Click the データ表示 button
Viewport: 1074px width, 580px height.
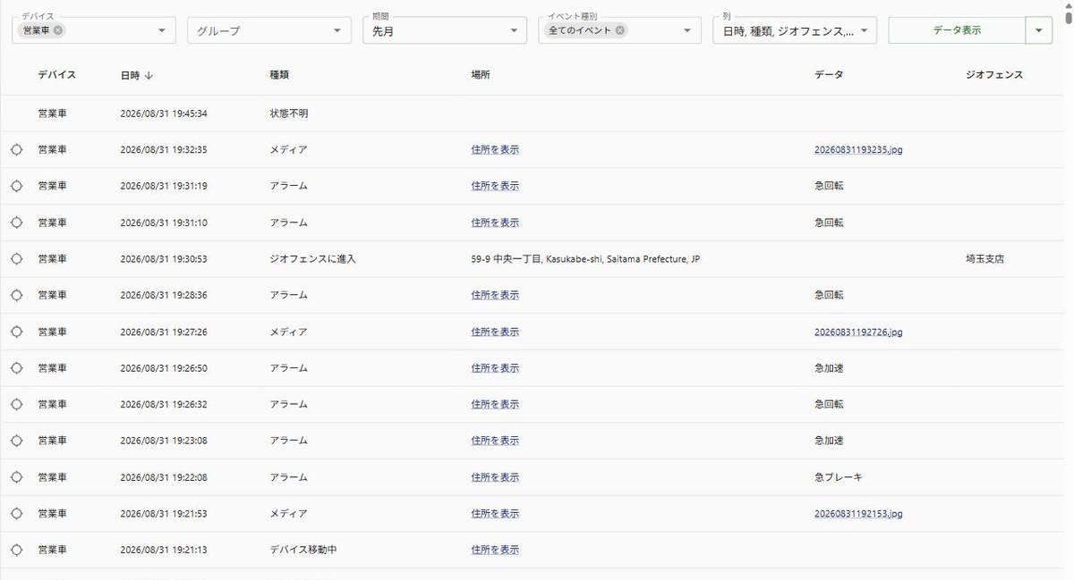click(957, 30)
